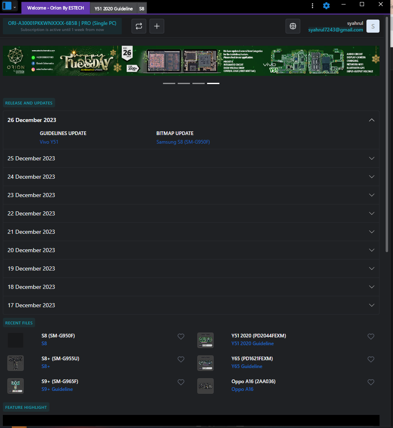Favorite the Y51 2020 (PD2044FEXM) file
Viewport: 393px width, 428px height.
(371, 337)
